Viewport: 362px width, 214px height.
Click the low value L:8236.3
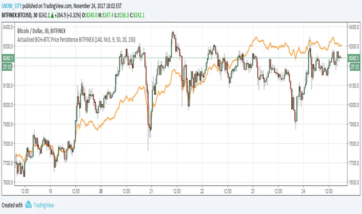122,15
